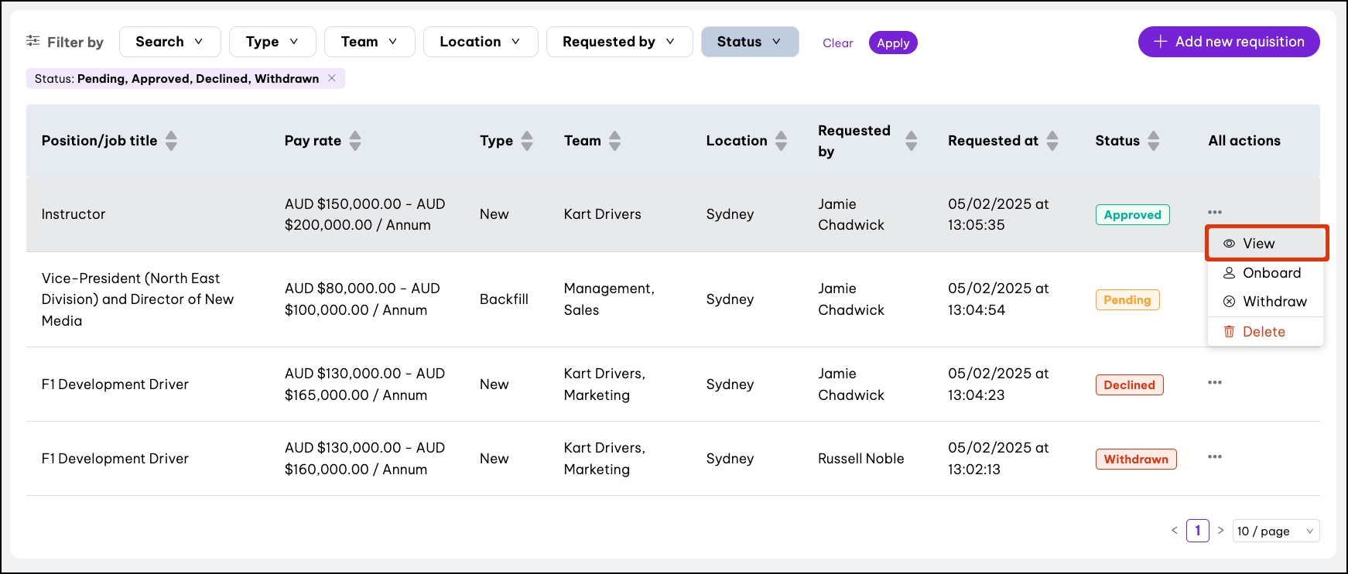Expand the Status filter dropdown

coord(749,42)
